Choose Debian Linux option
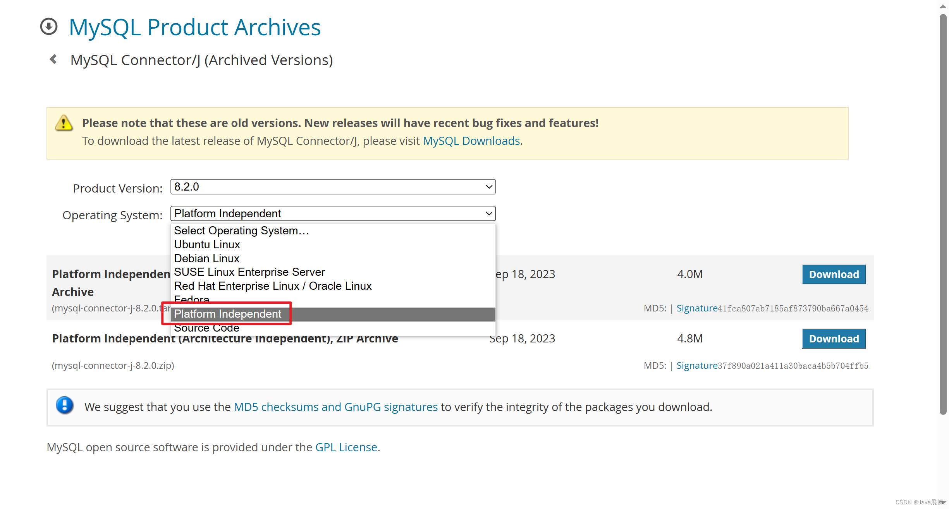This screenshot has height=509, width=949. (206, 258)
